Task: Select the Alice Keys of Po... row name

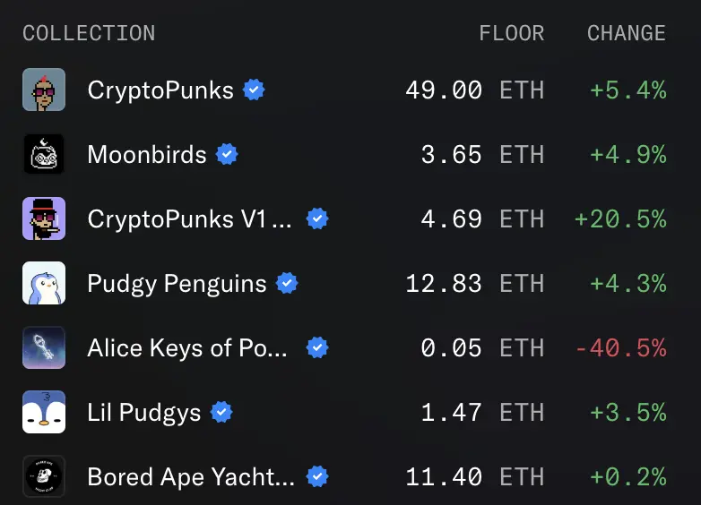Action: pyautogui.click(x=187, y=347)
